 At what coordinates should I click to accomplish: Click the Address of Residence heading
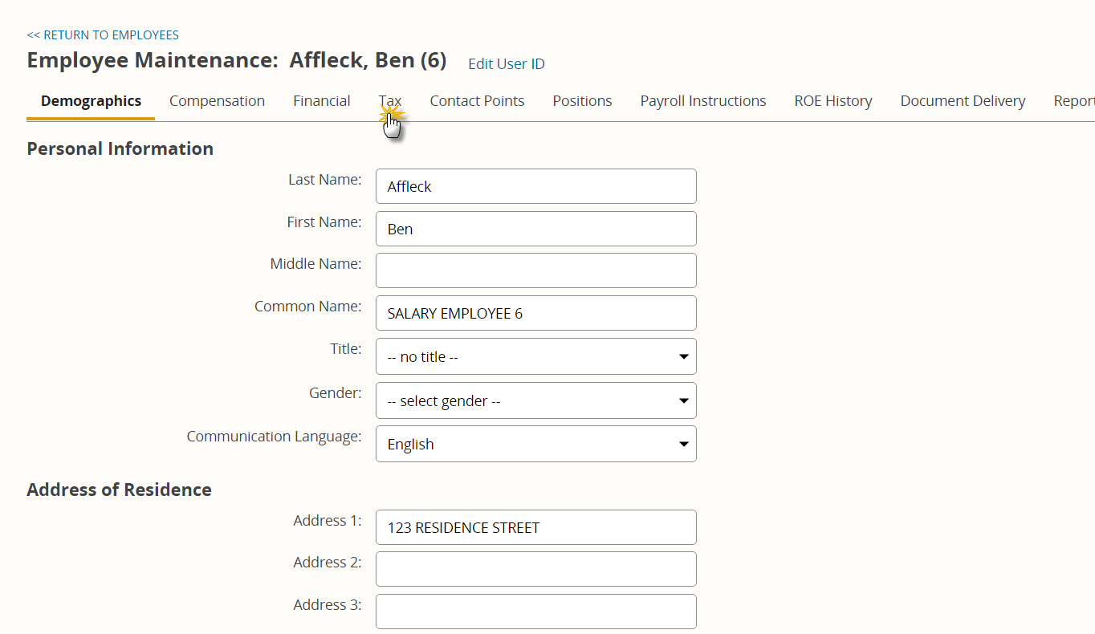point(119,490)
